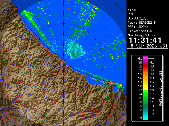Click the PRF: 1800Hz text

coord(138,27)
